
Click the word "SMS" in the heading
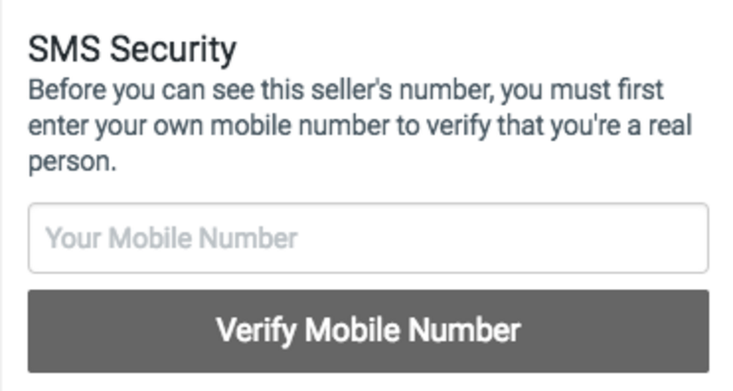tap(64, 48)
